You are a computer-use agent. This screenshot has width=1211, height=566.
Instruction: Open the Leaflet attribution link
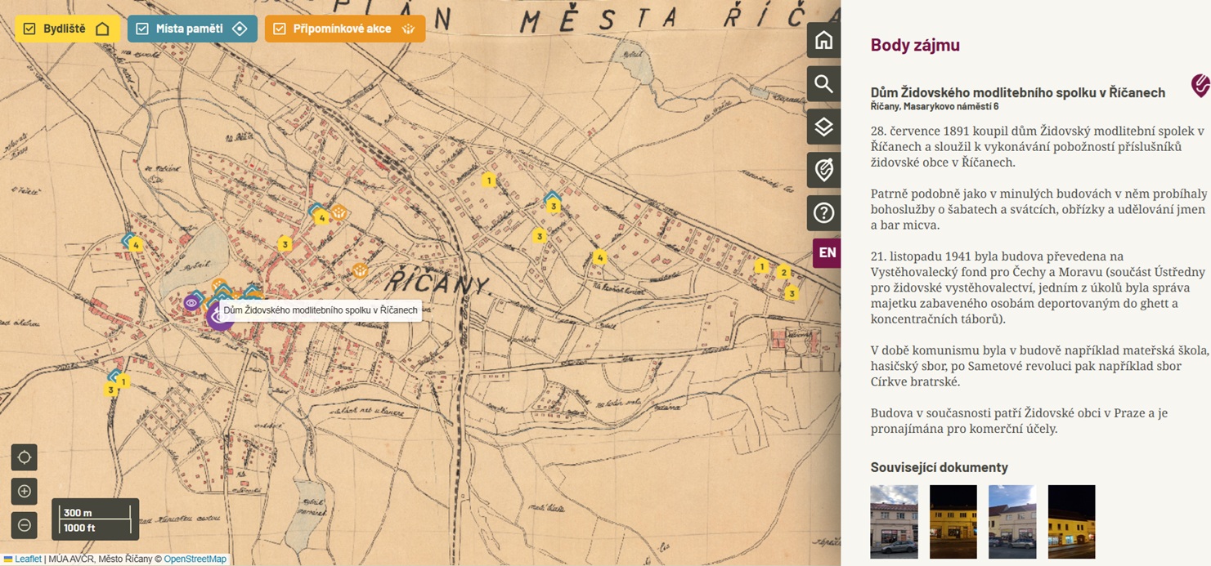(28, 559)
